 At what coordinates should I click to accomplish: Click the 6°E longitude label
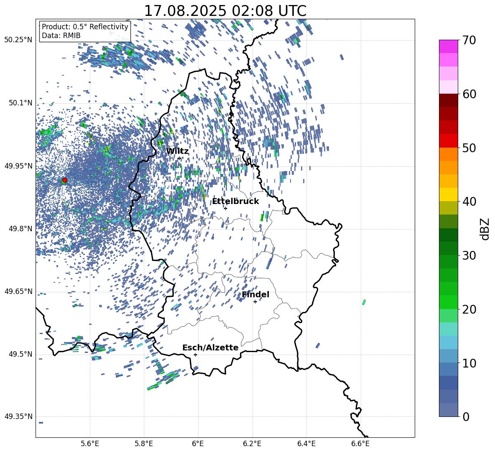(198, 444)
